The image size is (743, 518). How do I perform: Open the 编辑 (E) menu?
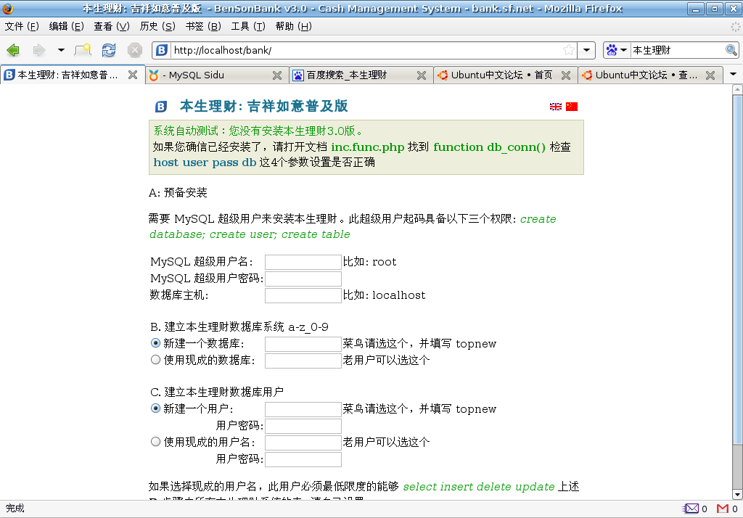tap(66, 27)
